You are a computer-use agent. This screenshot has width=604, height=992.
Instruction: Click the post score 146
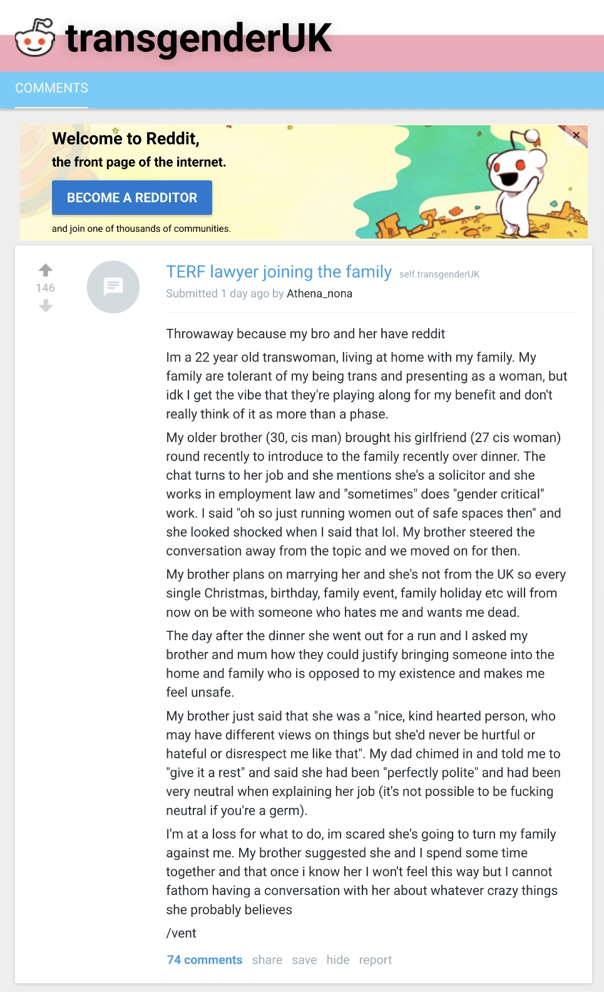click(x=46, y=288)
